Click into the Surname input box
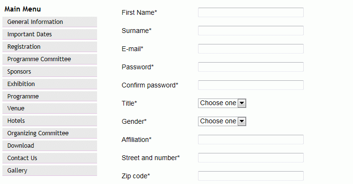The height and width of the screenshot is (184, 353). point(251,31)
